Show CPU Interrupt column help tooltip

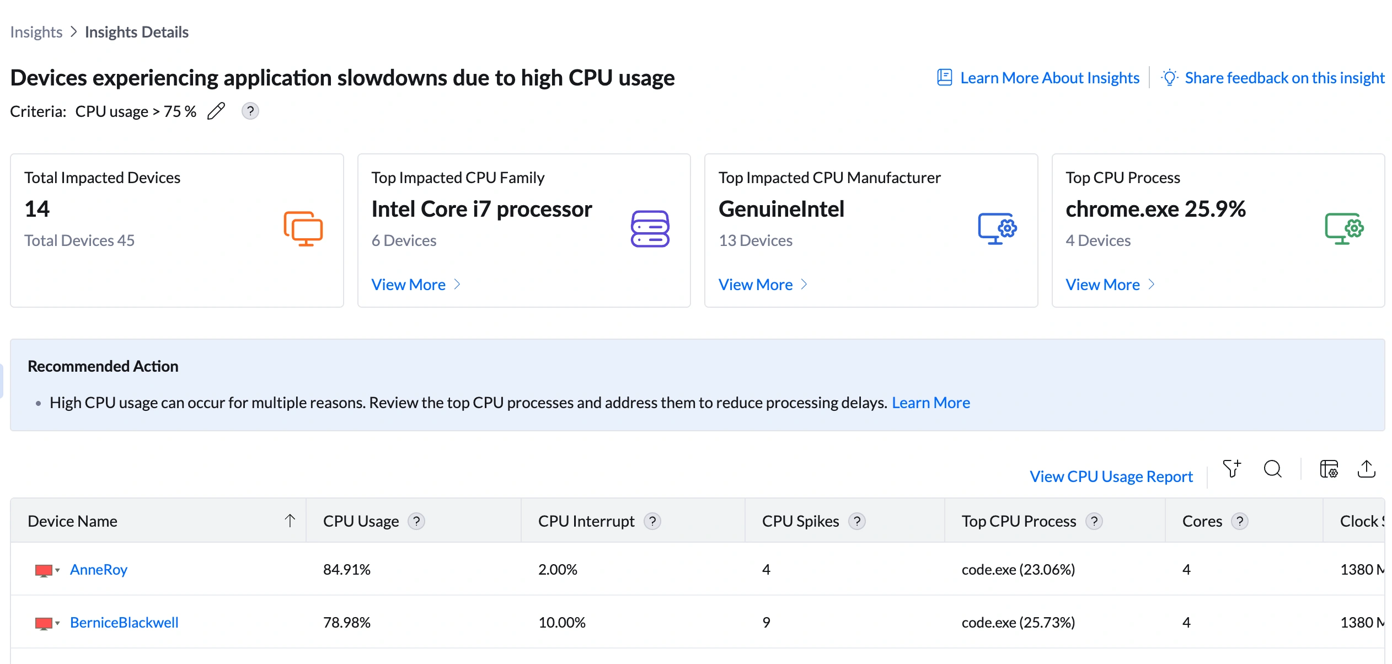[652, 521]
